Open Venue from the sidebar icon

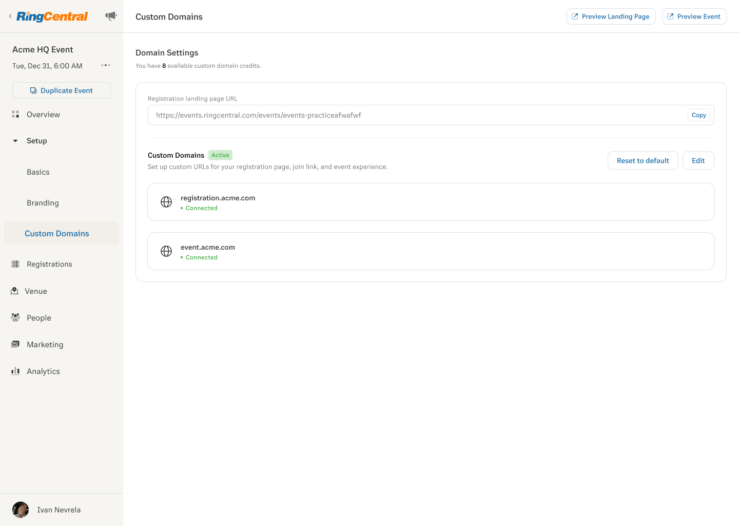[x=15, y=291]
